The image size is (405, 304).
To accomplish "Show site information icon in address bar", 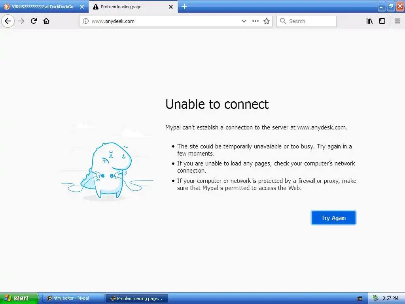I will [x=85, y=21].
